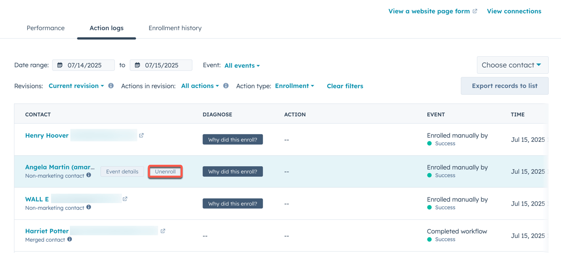Click external link icon on View a website page form

475,11
